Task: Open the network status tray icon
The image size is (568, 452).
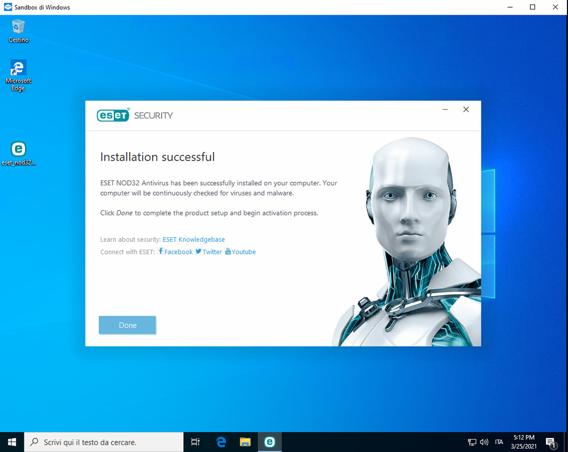Action: click(472, 442)
